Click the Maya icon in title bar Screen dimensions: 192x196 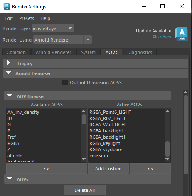pyautogui.click(x=7, y=6)
